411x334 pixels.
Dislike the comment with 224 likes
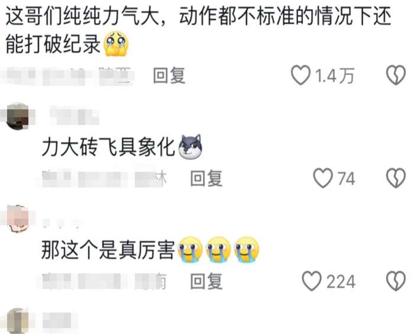396,281
